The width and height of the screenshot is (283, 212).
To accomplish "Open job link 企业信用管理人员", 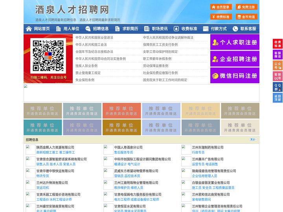I will click(x=204, y=176).
